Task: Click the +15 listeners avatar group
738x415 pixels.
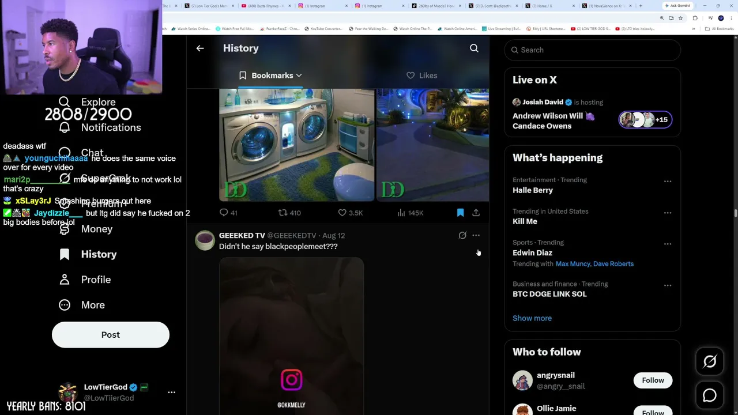Action: (645, 119)
